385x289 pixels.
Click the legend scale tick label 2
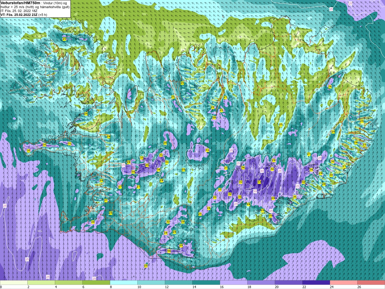(28, 287)
